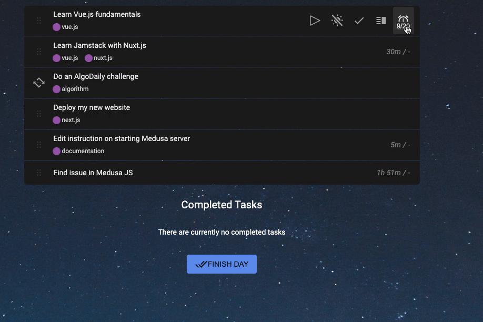Viewport: 483px width, 322px height.
Task: Click the purple dot beside the documentation label
Action: 56,151
